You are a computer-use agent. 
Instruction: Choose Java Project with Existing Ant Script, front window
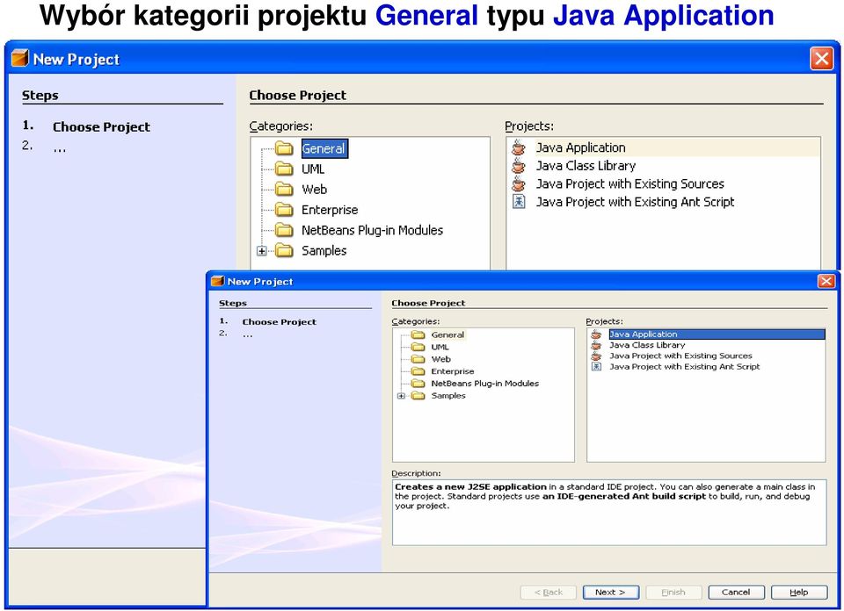(684, 366)
